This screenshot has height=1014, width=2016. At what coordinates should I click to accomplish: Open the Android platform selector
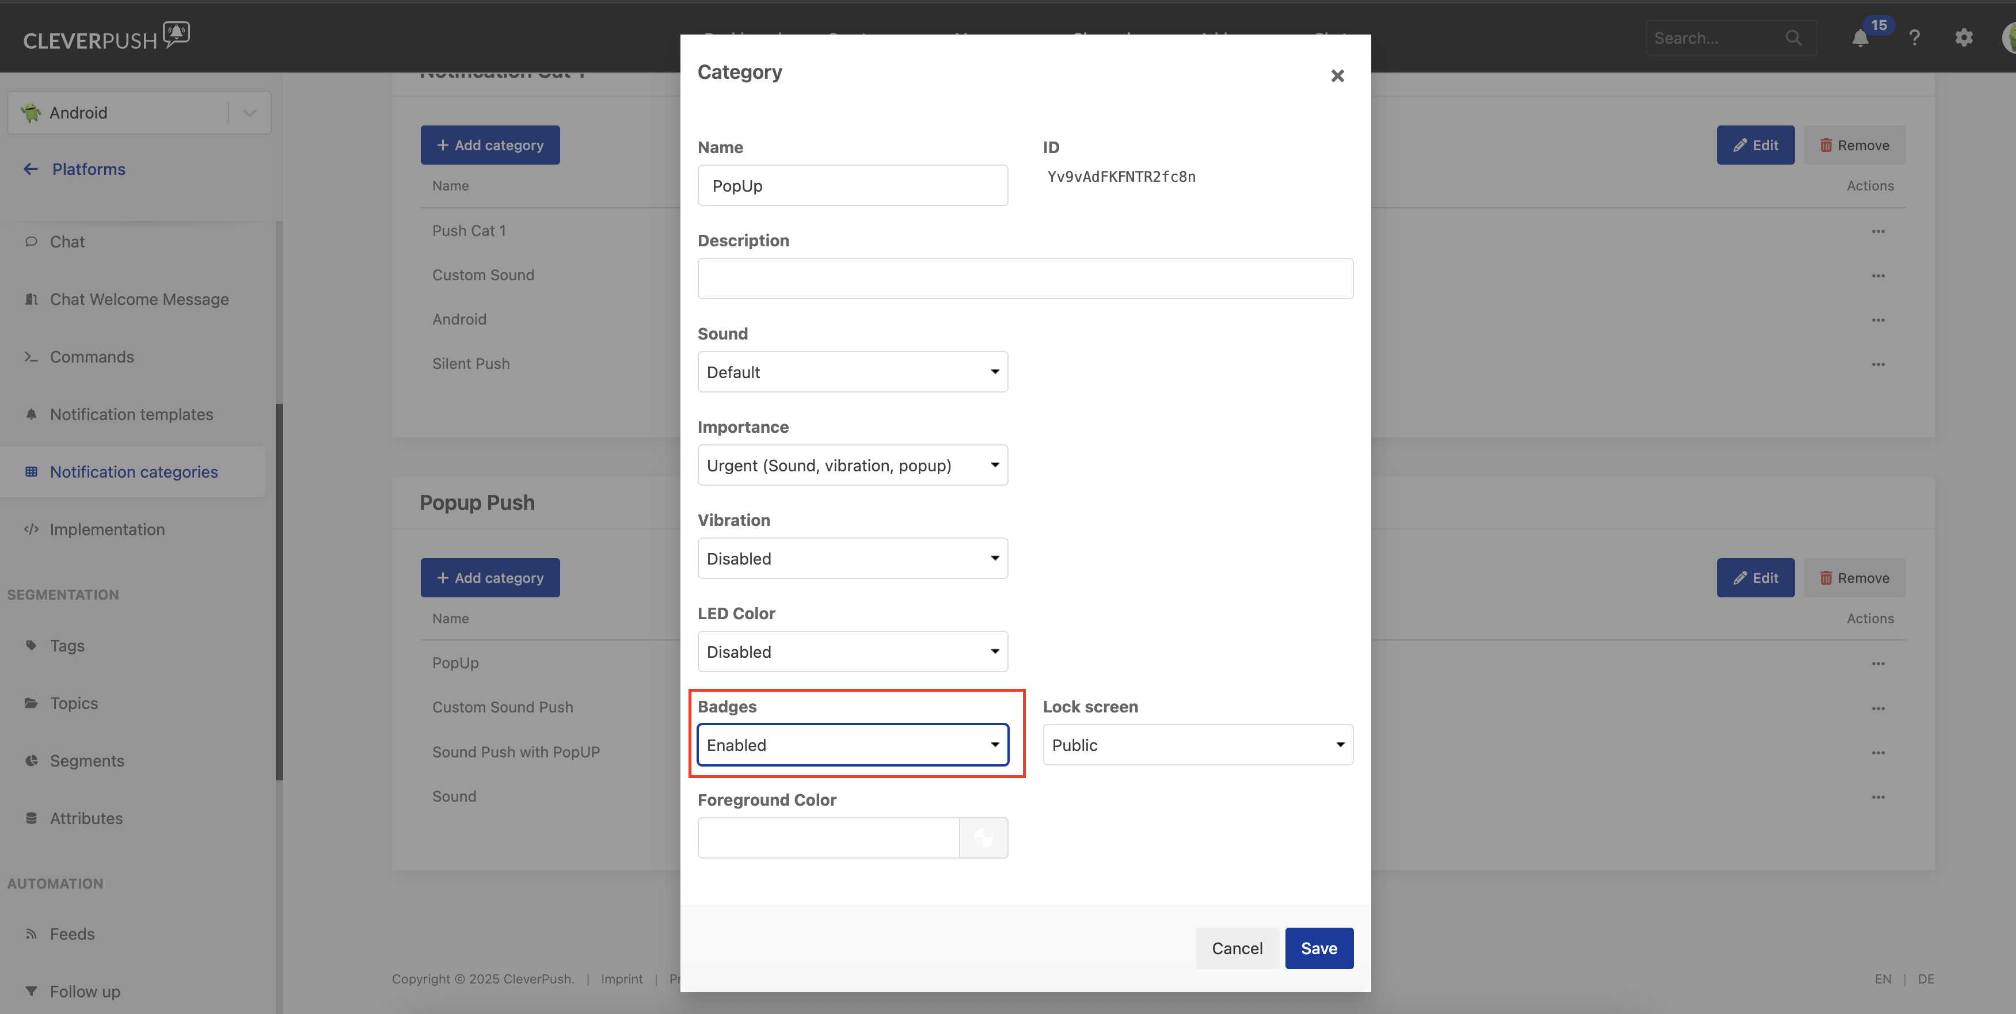click(139, 113)
